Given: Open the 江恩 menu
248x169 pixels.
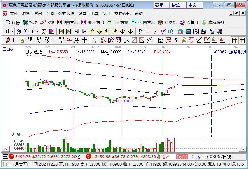Looking at the screenshot, I should pyautogui.click(x=50, y=14).
